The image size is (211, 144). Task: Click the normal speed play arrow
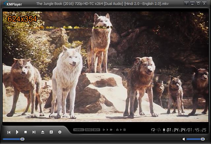pyautogui.click(x=107, y=130)
